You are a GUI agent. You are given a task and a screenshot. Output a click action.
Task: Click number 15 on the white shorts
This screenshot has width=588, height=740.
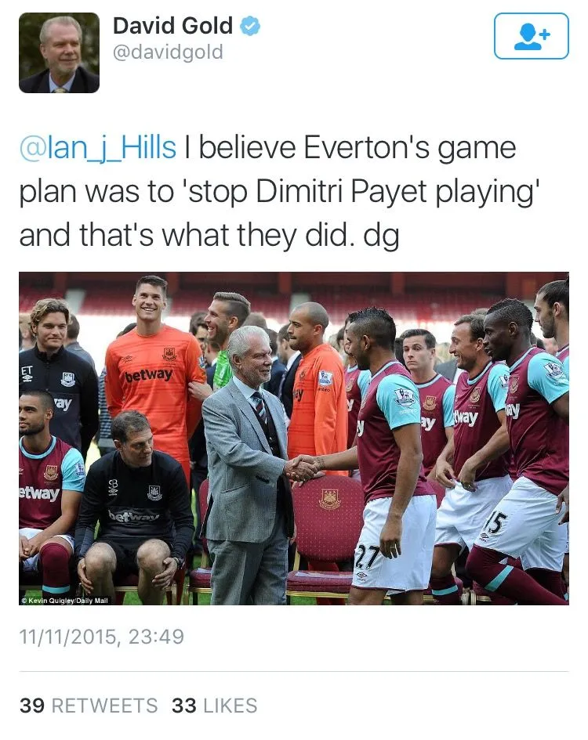[x=495, y=523]
